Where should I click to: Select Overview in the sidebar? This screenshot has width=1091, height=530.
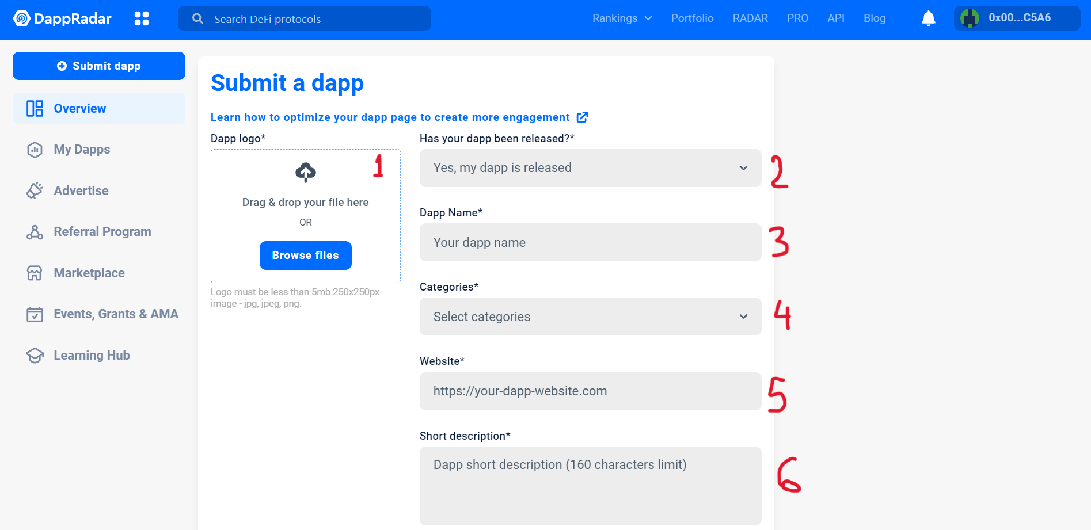click(x=99, y=108)
